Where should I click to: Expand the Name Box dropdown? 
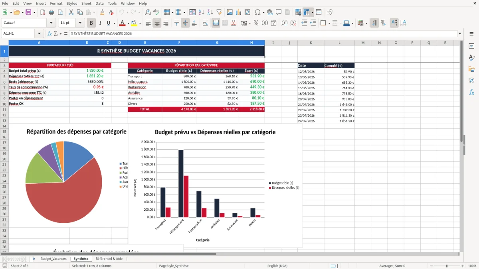(x=39, y=33)
